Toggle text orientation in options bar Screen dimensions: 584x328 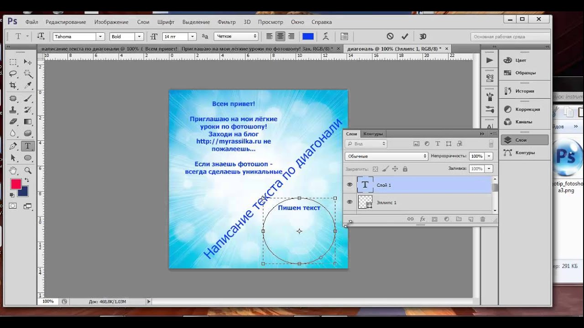coord(41,36)
